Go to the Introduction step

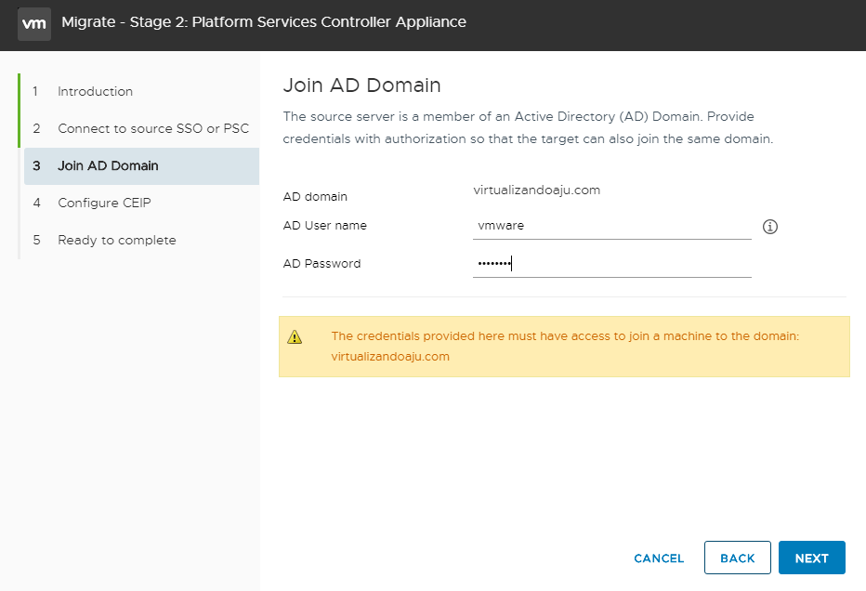[95, 91]
